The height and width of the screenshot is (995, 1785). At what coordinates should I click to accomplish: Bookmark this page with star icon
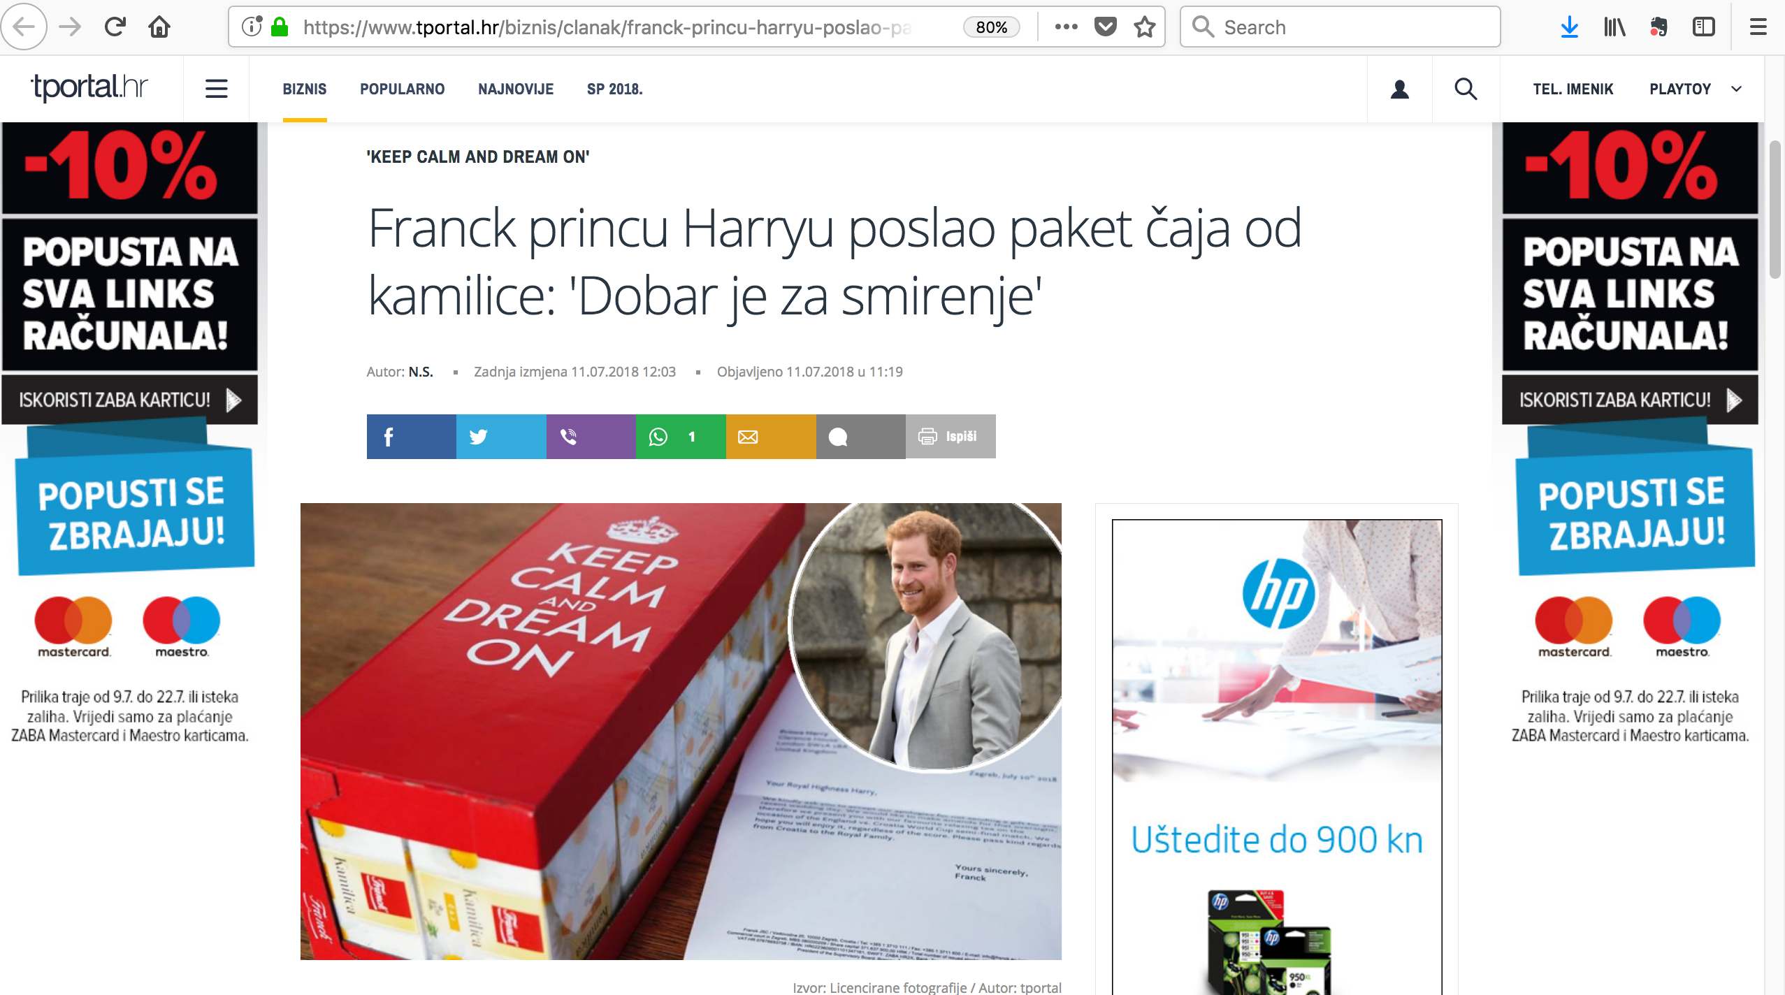point(1145,27)
